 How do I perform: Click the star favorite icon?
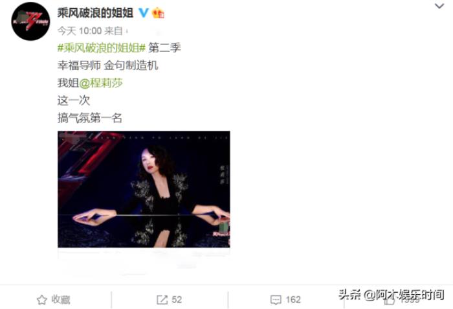(41, 300)
